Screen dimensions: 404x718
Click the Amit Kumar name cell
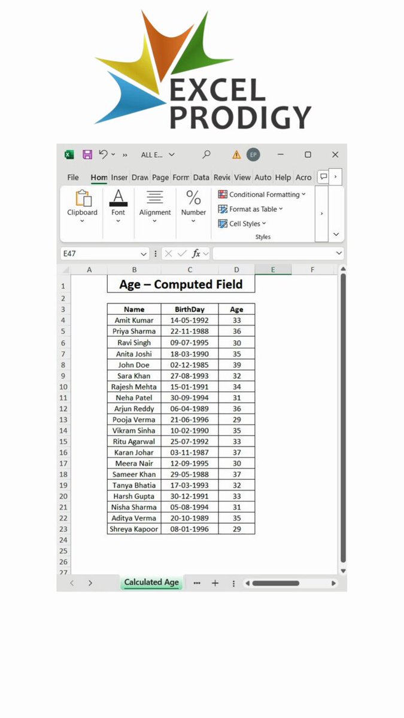pyautogui.click(x=134, y=320)
